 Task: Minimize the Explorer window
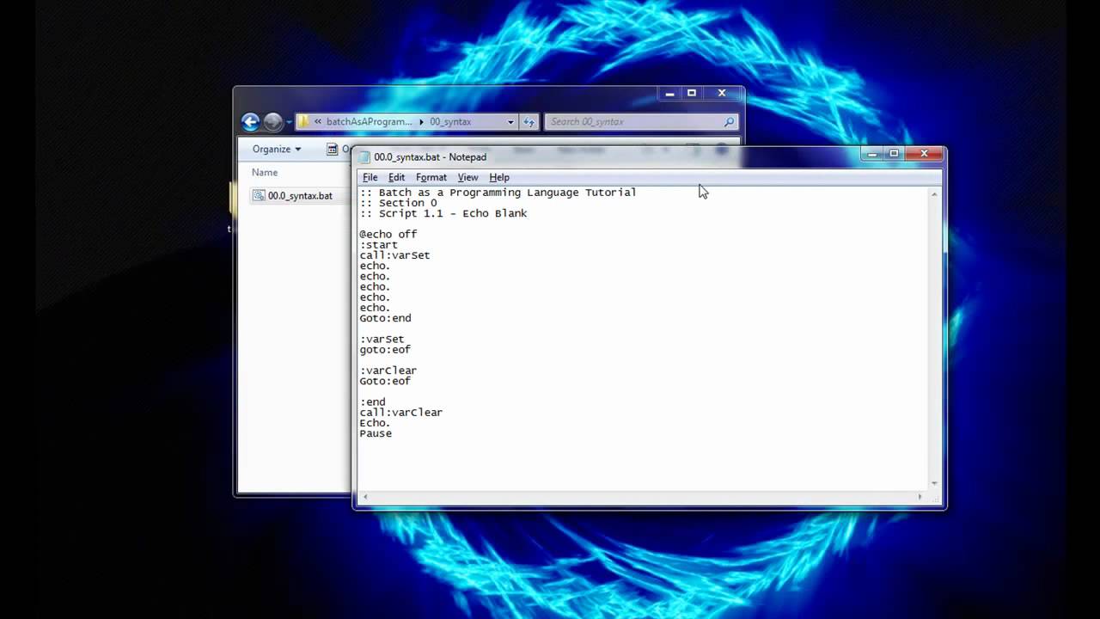[x=670, y=93]
